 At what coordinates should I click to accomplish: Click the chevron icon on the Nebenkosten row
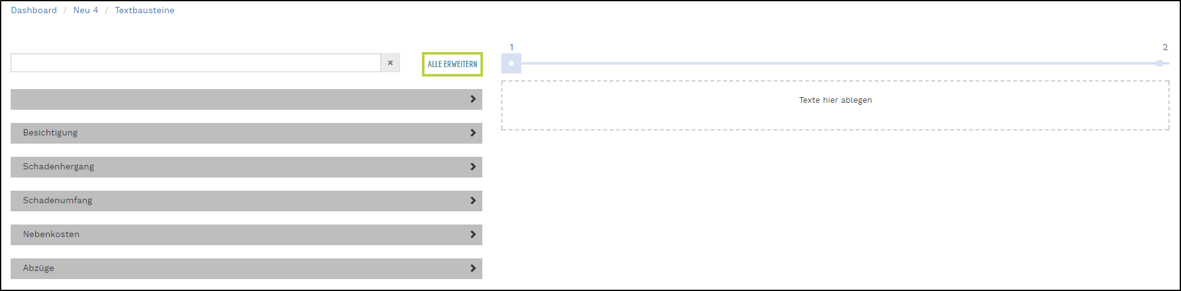point(473,235)
